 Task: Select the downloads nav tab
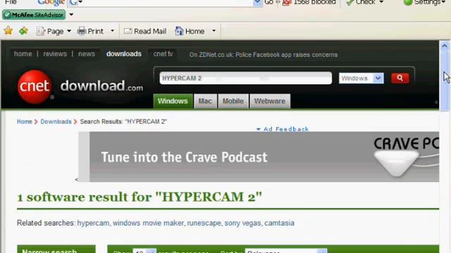point(124,54)
